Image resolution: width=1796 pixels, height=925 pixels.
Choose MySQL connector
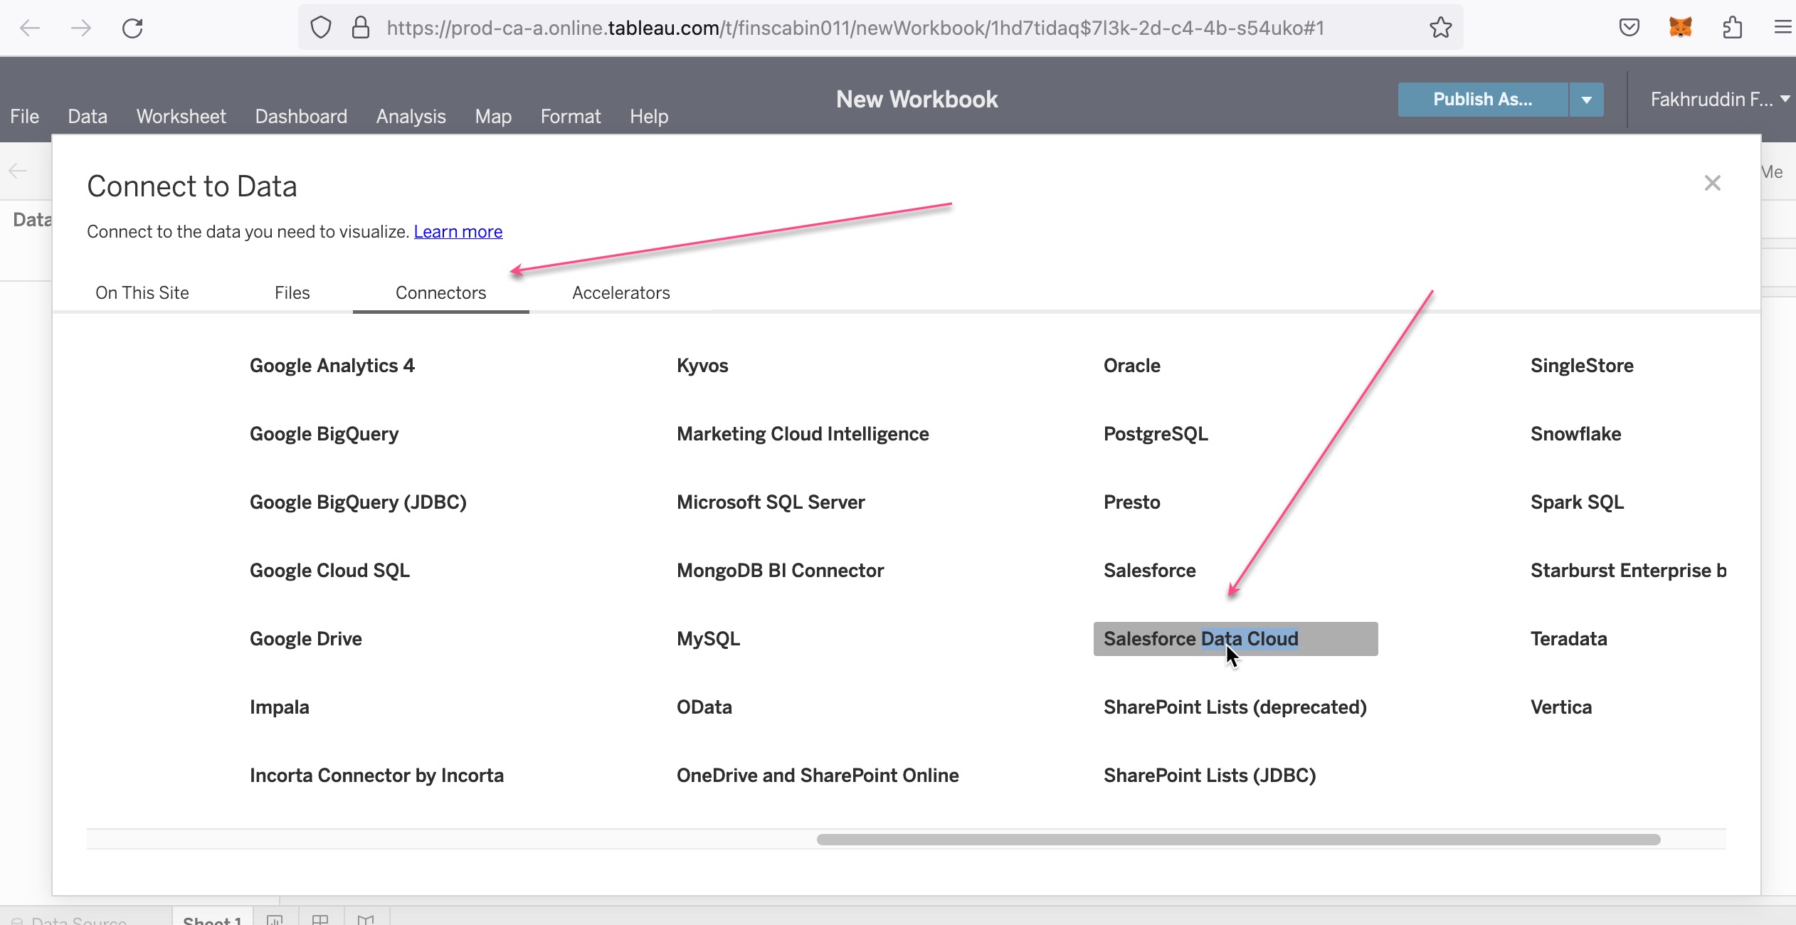pyautogui.click(x=708, y=639)
